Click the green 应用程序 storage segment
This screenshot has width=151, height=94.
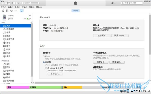point(45,87)
